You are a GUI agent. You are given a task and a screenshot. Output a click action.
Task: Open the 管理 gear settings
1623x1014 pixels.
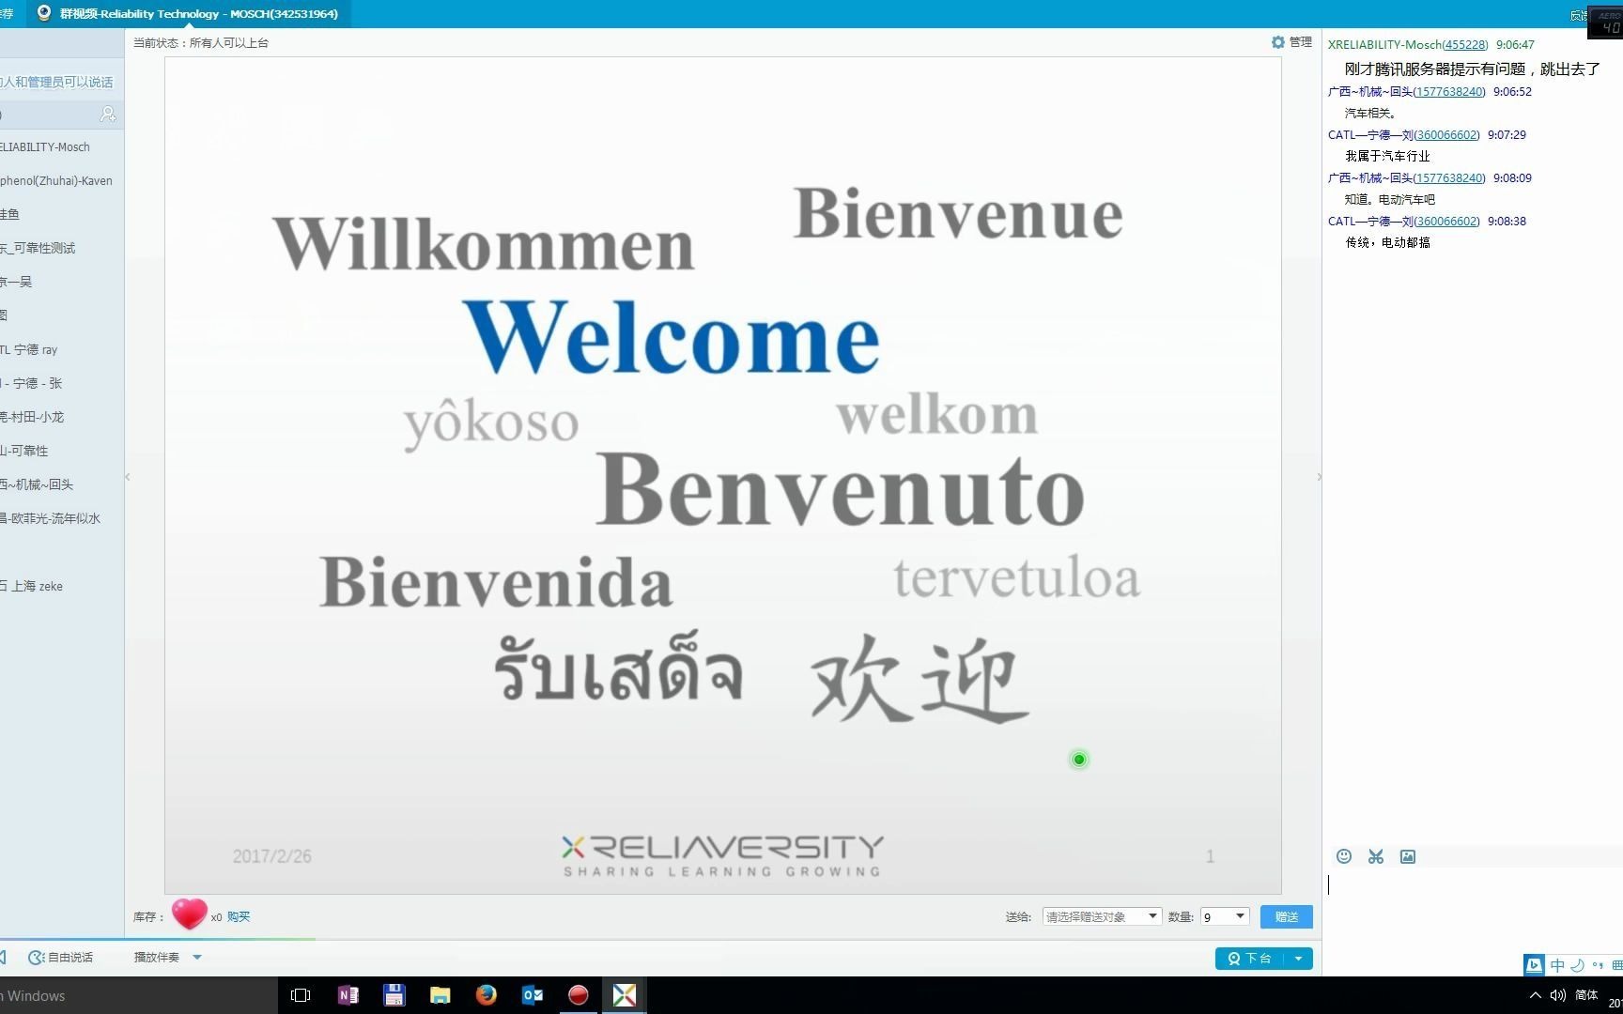point(1291,42)
